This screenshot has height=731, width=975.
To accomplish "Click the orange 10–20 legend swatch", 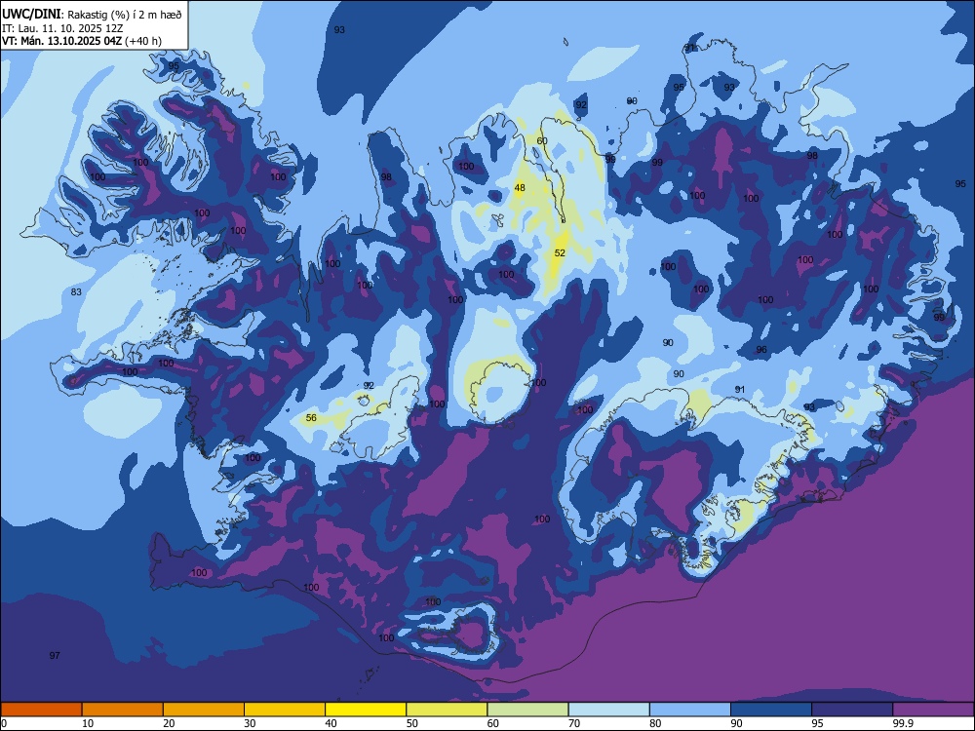I will [123, 710].
